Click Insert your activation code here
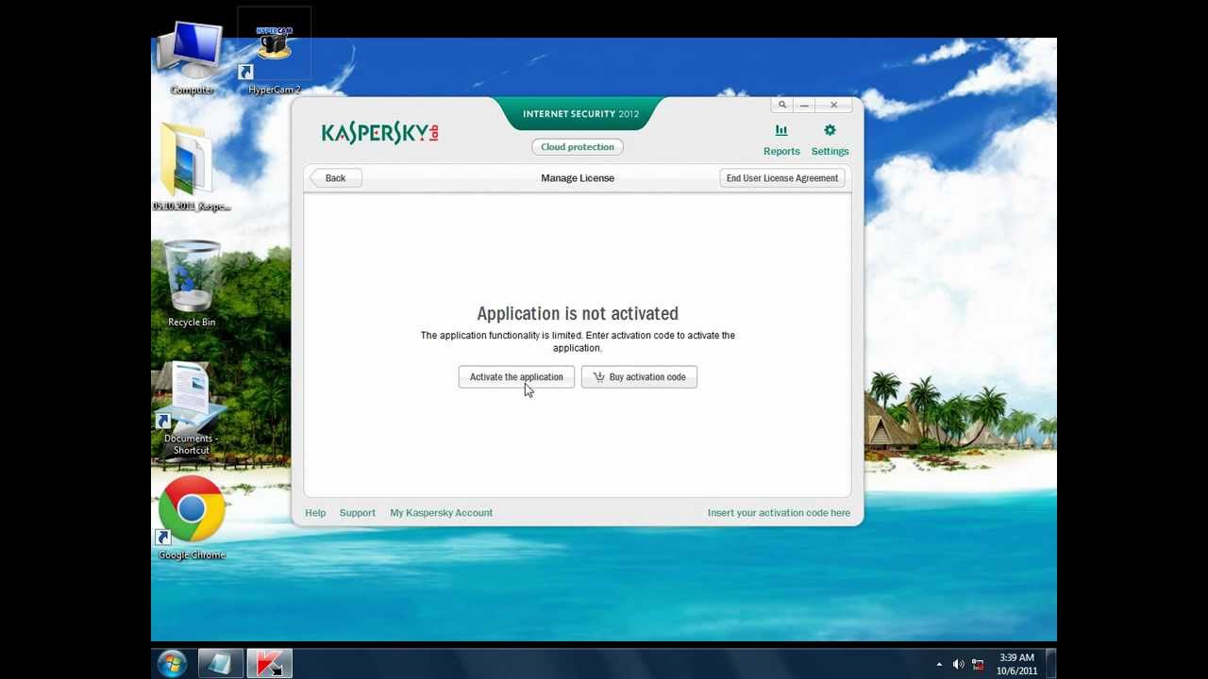Viewport: 1208px width, 679px height. click(x=779, y=513)
